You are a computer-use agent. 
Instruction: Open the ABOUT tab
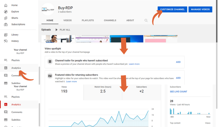pos(130,20)
